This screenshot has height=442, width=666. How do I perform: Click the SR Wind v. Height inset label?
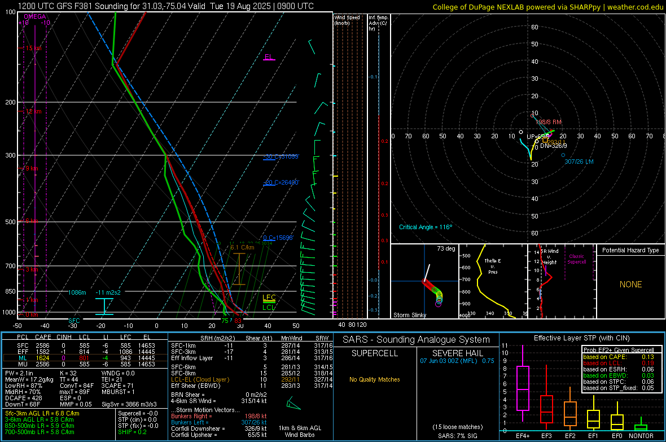[x=550, y=257]
